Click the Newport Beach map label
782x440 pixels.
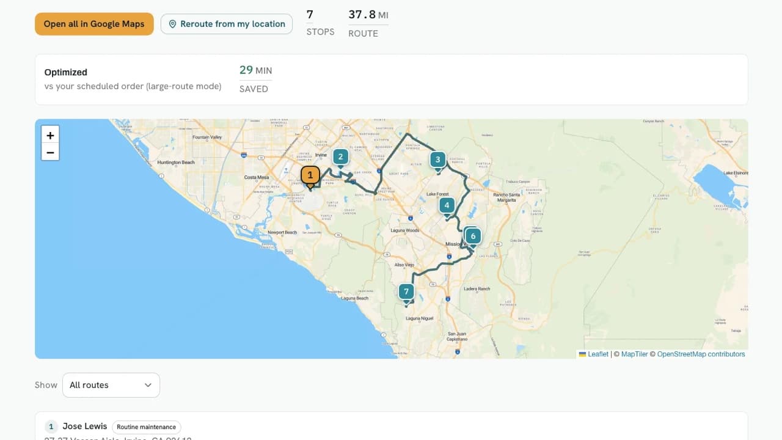tap(282, 232)
